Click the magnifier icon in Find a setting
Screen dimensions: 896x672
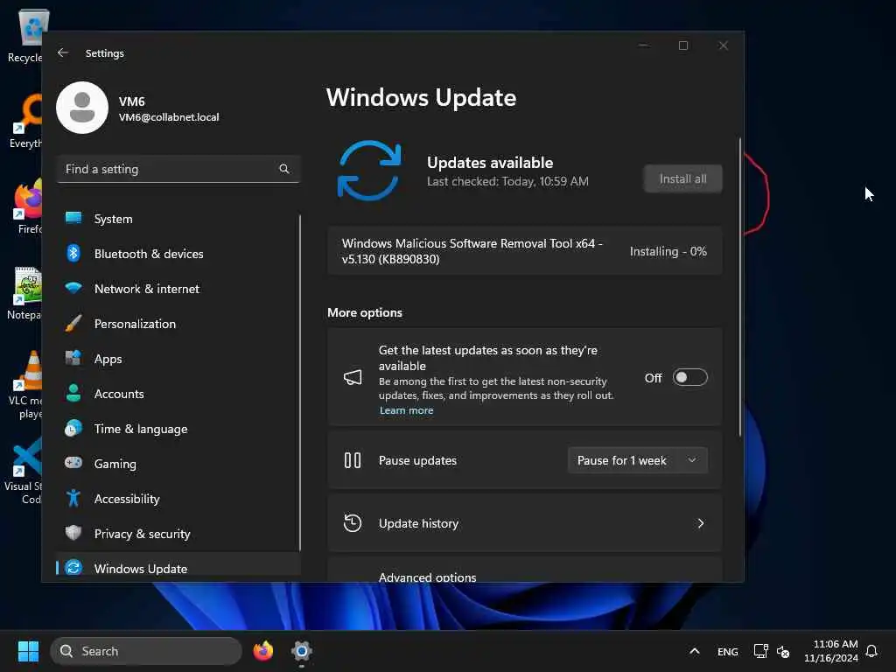(x=284, y=169)
